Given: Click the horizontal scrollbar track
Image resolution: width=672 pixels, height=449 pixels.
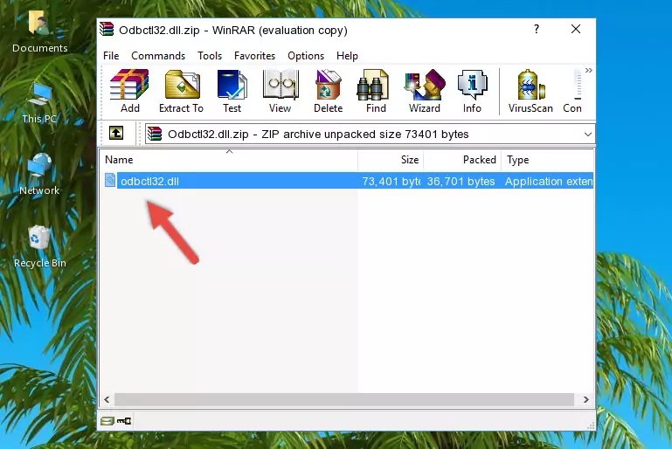Looking at the screenshot, I should (344, 399).
